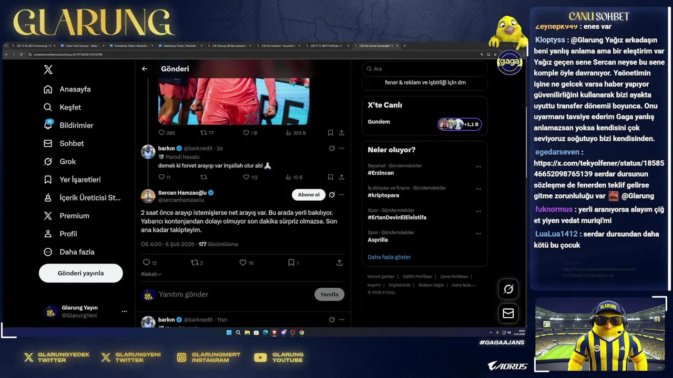The width and height of the screenshot is (673, 378).
Task: Click Daha fazla göster link
Action: click(x=389, y=257)
